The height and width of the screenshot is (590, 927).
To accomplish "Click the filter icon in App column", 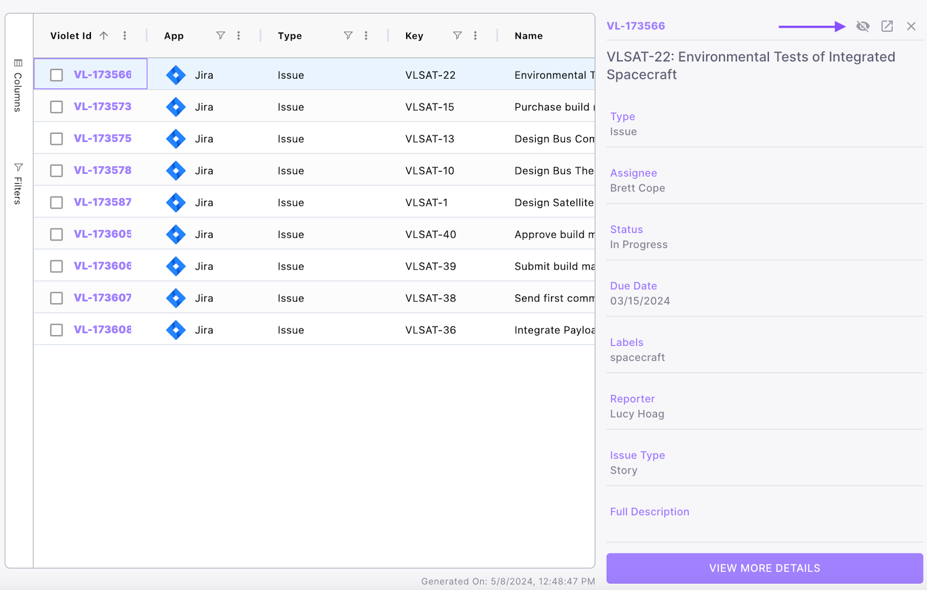I will coord(221,36).
